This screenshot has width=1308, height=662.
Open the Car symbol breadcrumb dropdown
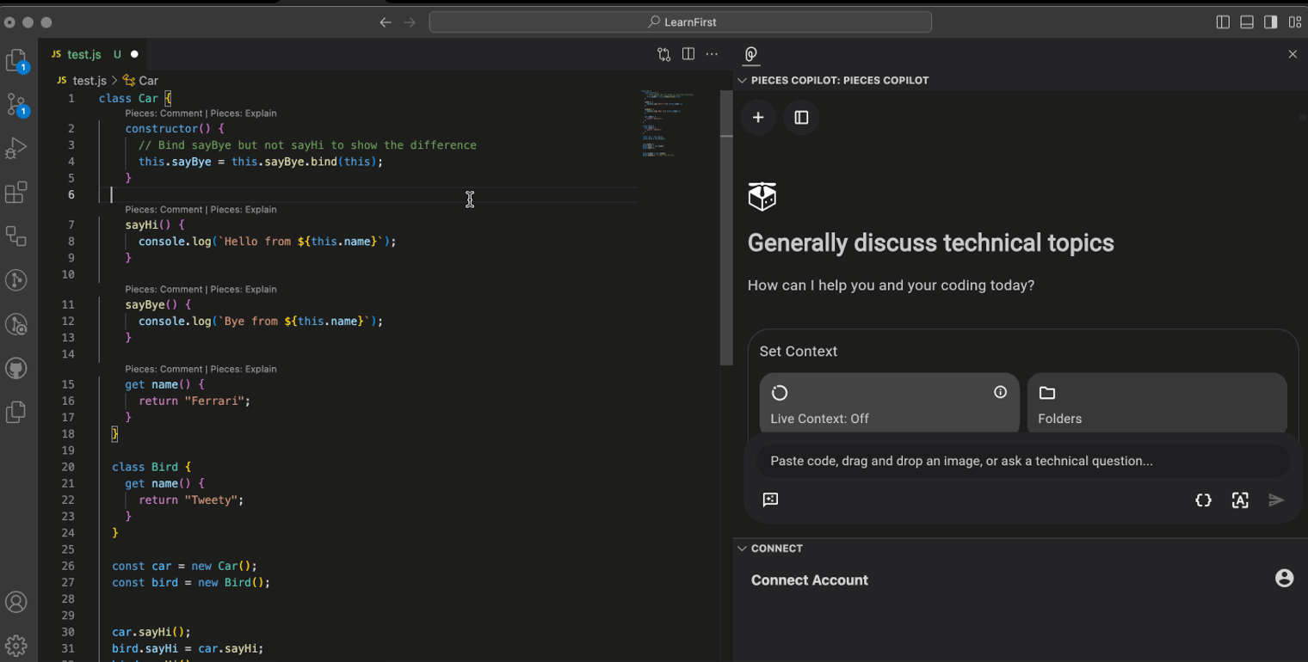pyautogui.click(x=141, y=80)
